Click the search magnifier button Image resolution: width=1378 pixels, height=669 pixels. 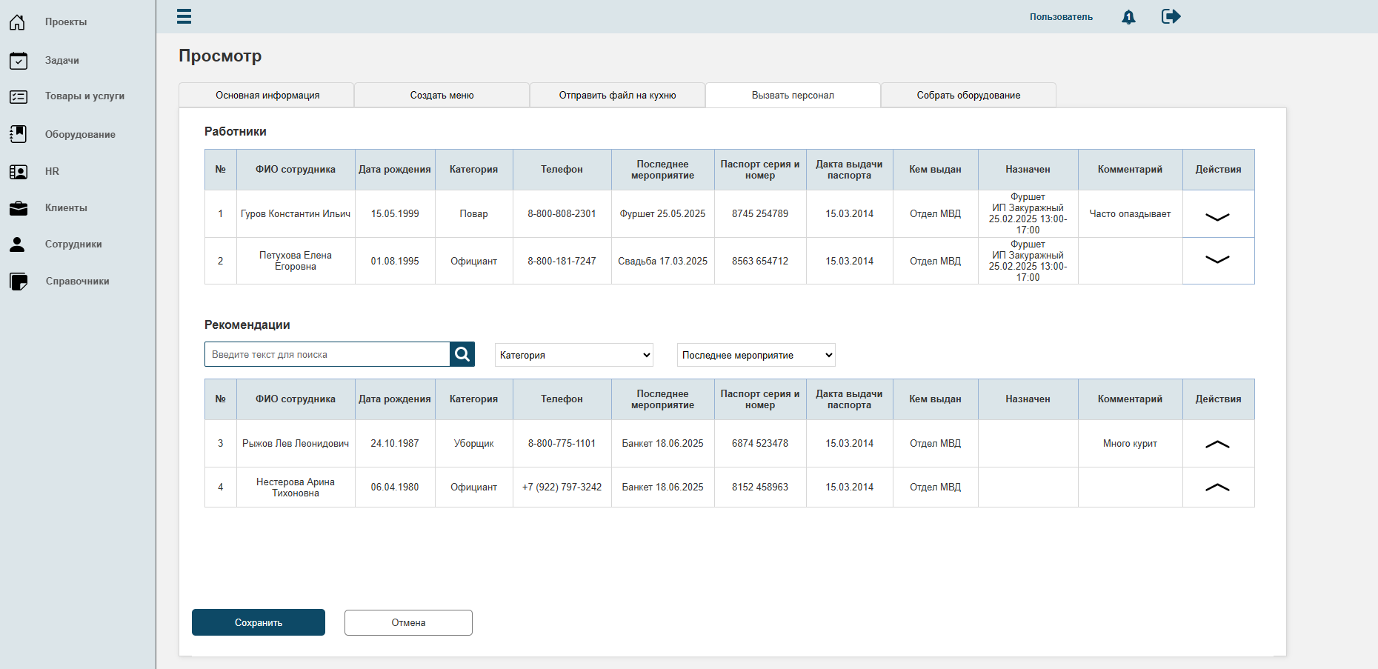point(462,354)
